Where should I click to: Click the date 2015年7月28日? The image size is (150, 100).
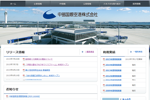13,59
